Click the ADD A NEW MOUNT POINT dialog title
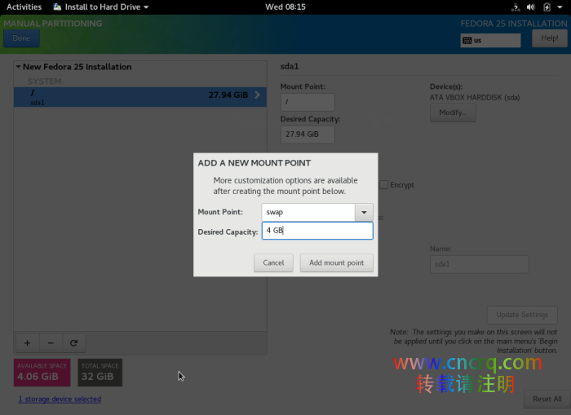This screenshot has width=571, height=415. tap(255, 163)
